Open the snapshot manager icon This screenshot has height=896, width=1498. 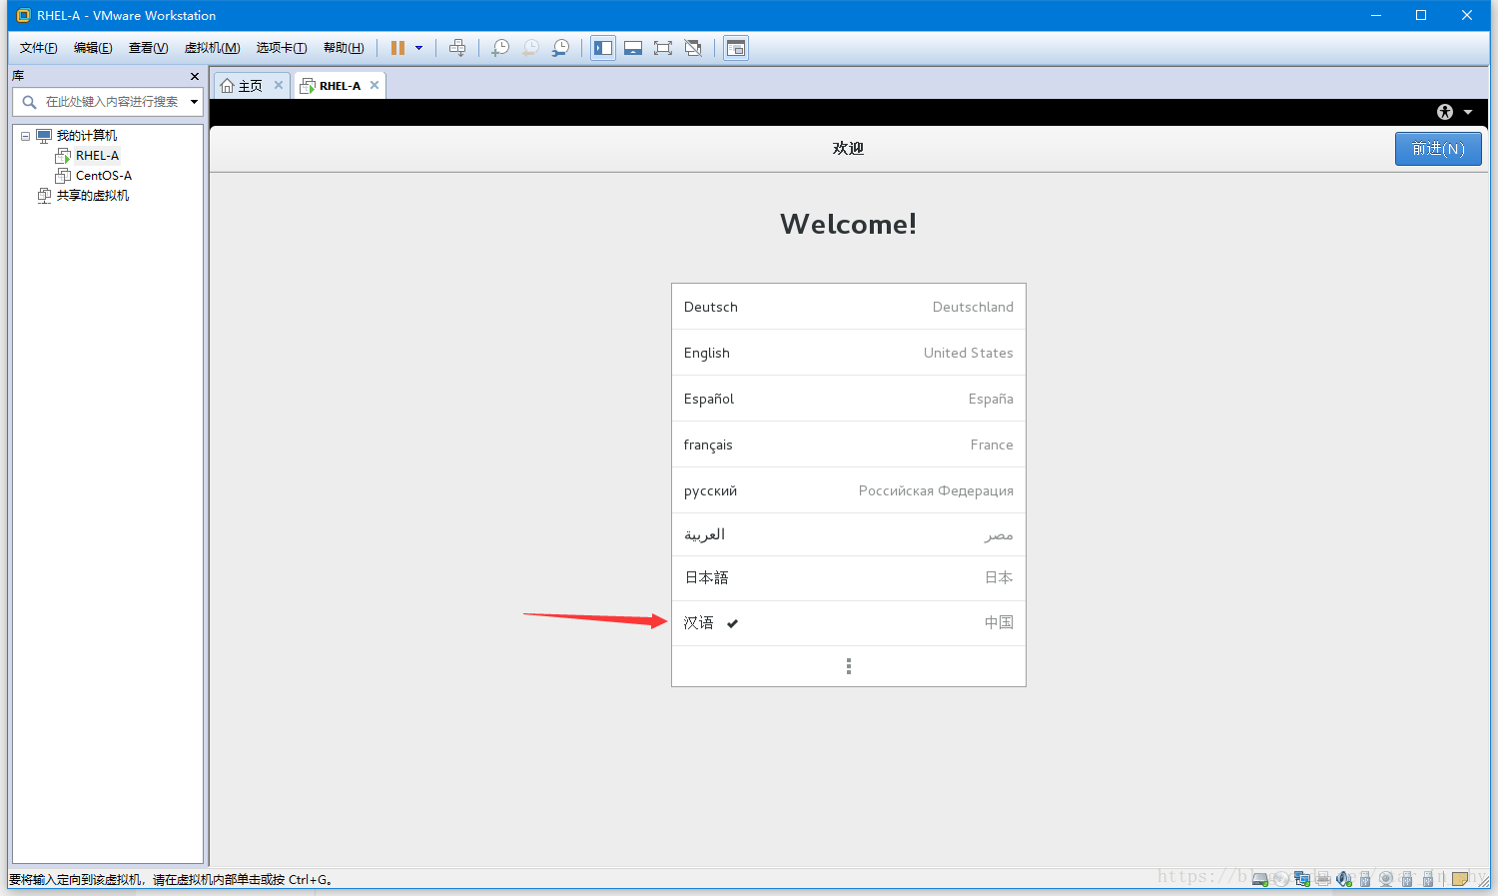(x=560, y=48)
